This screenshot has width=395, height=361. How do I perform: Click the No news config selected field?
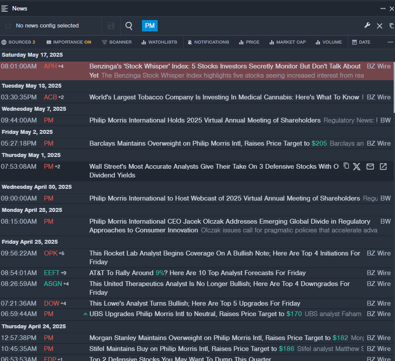47,26
